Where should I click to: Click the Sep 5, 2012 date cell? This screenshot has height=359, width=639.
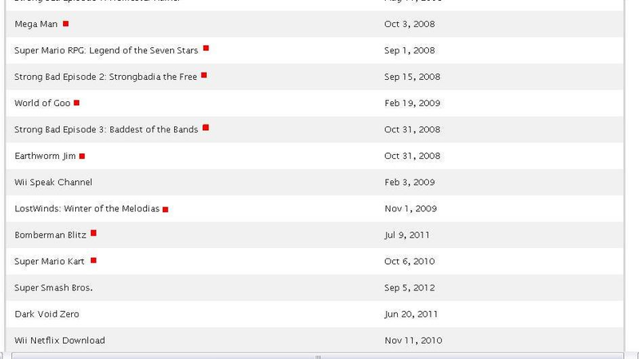(410, 287)
